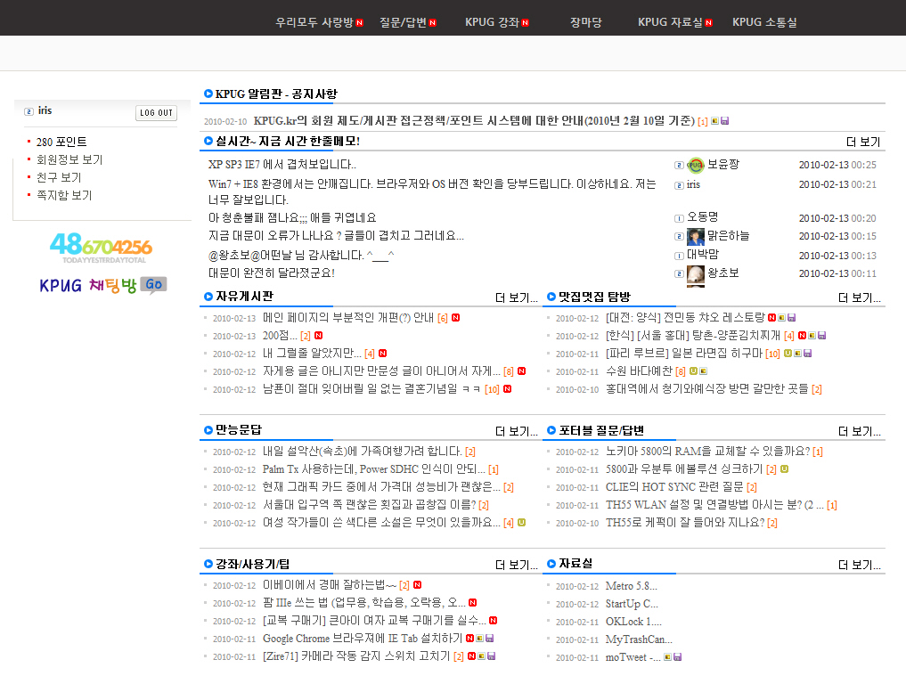Open post 노키아 5800의 RAM을 교체할 수 있을까요?

pyautogui.click(x=708, y=452)
